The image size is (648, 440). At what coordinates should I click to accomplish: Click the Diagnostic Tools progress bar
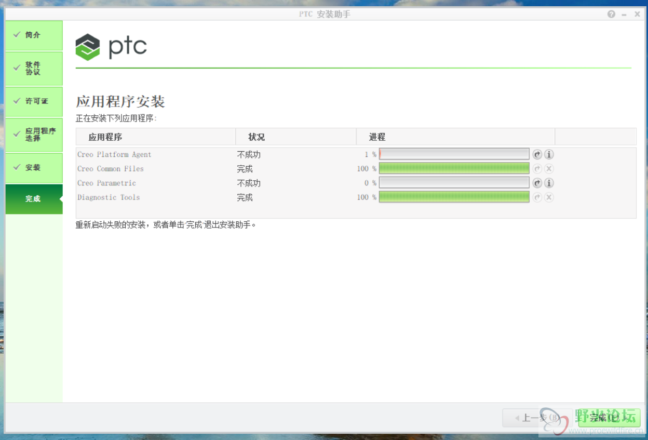454,197
